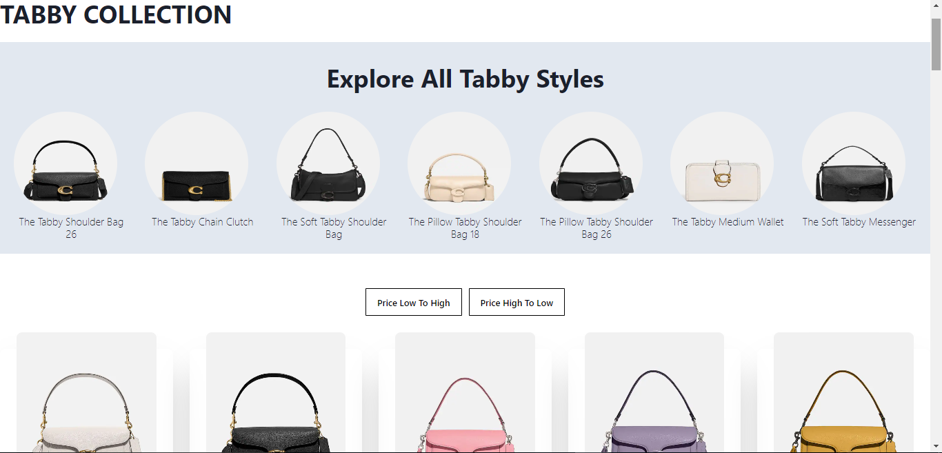The width and height of the screenshot is (942, 453).
Task: Open the black Pillow Tabby Shoulder Bag 26 image
Action: pos(591,163)
